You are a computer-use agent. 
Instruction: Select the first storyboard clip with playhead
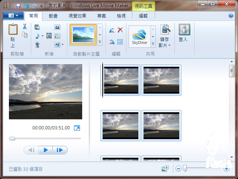(120, 80)
